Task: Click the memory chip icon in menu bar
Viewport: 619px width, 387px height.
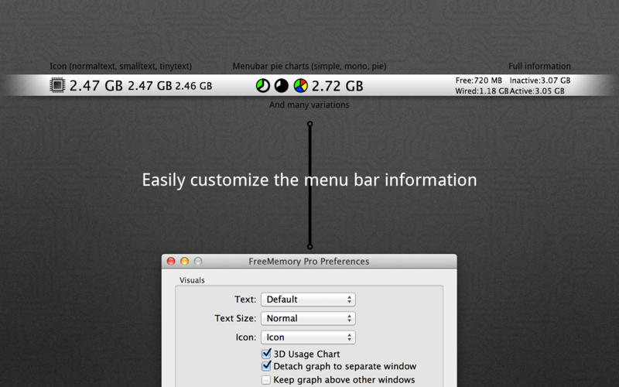Action: (58, 86)
